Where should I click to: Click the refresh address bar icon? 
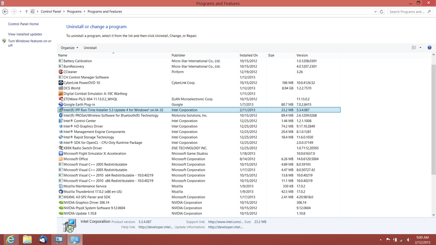[381, 12]
